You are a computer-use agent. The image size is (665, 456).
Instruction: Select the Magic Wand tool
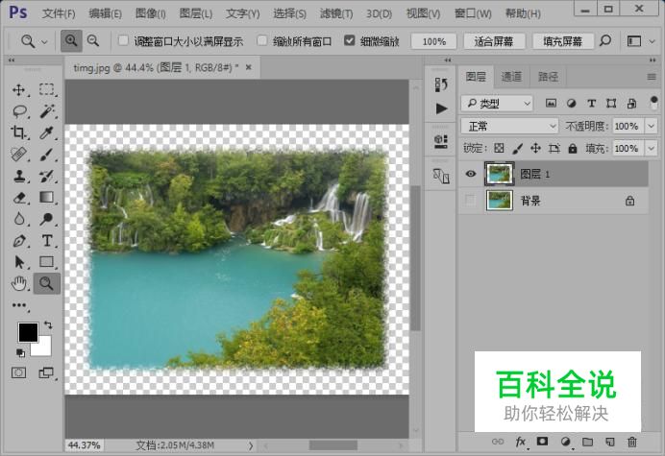click(47, 111)
